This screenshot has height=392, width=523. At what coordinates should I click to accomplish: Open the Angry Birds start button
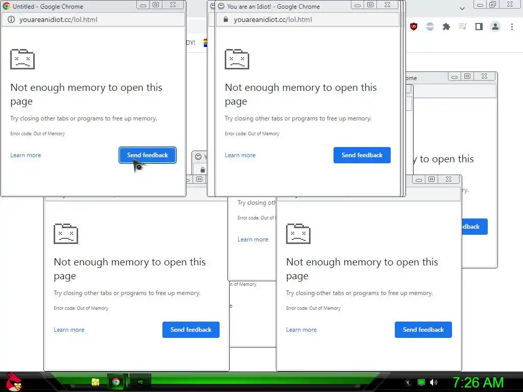tap(13, 382)
